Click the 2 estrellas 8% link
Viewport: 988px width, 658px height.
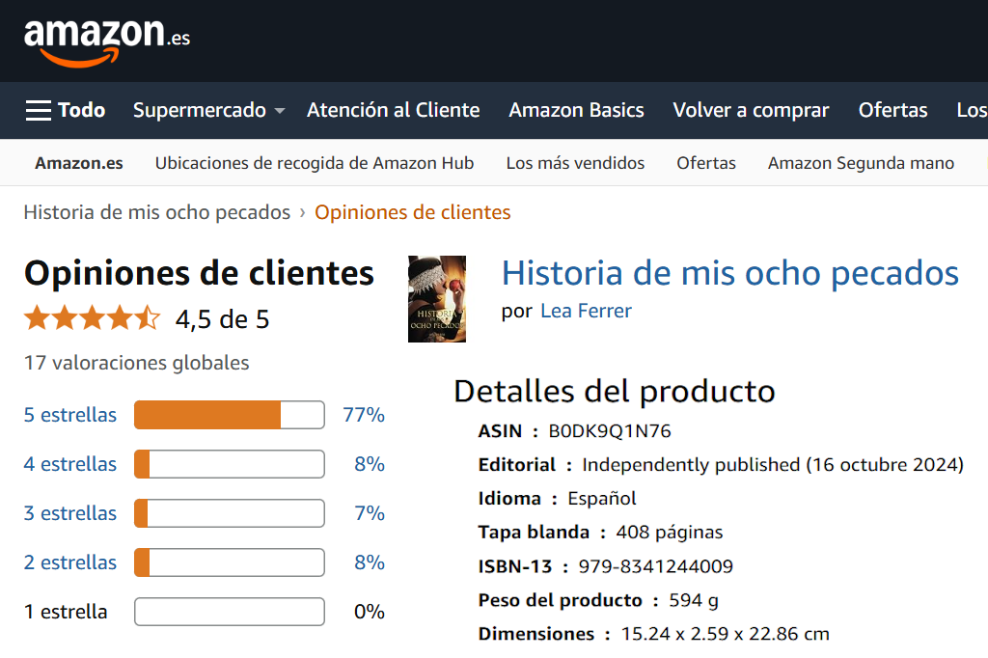(x=370, y=562)
